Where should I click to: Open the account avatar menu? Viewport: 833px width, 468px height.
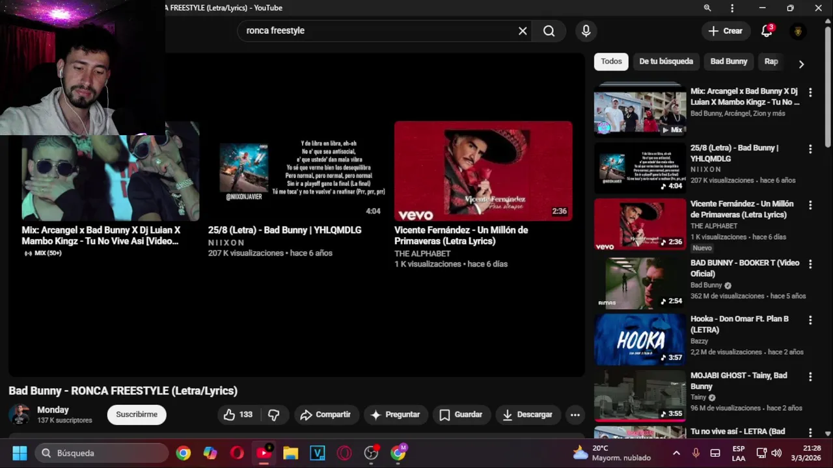[x=798, y=31]
